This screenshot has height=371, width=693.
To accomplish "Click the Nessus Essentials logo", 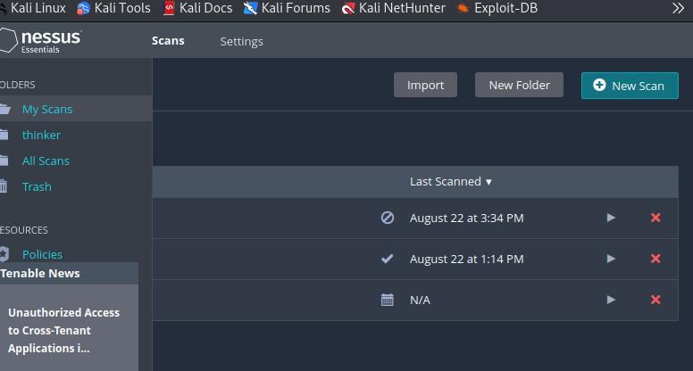I will pos(41,41).
